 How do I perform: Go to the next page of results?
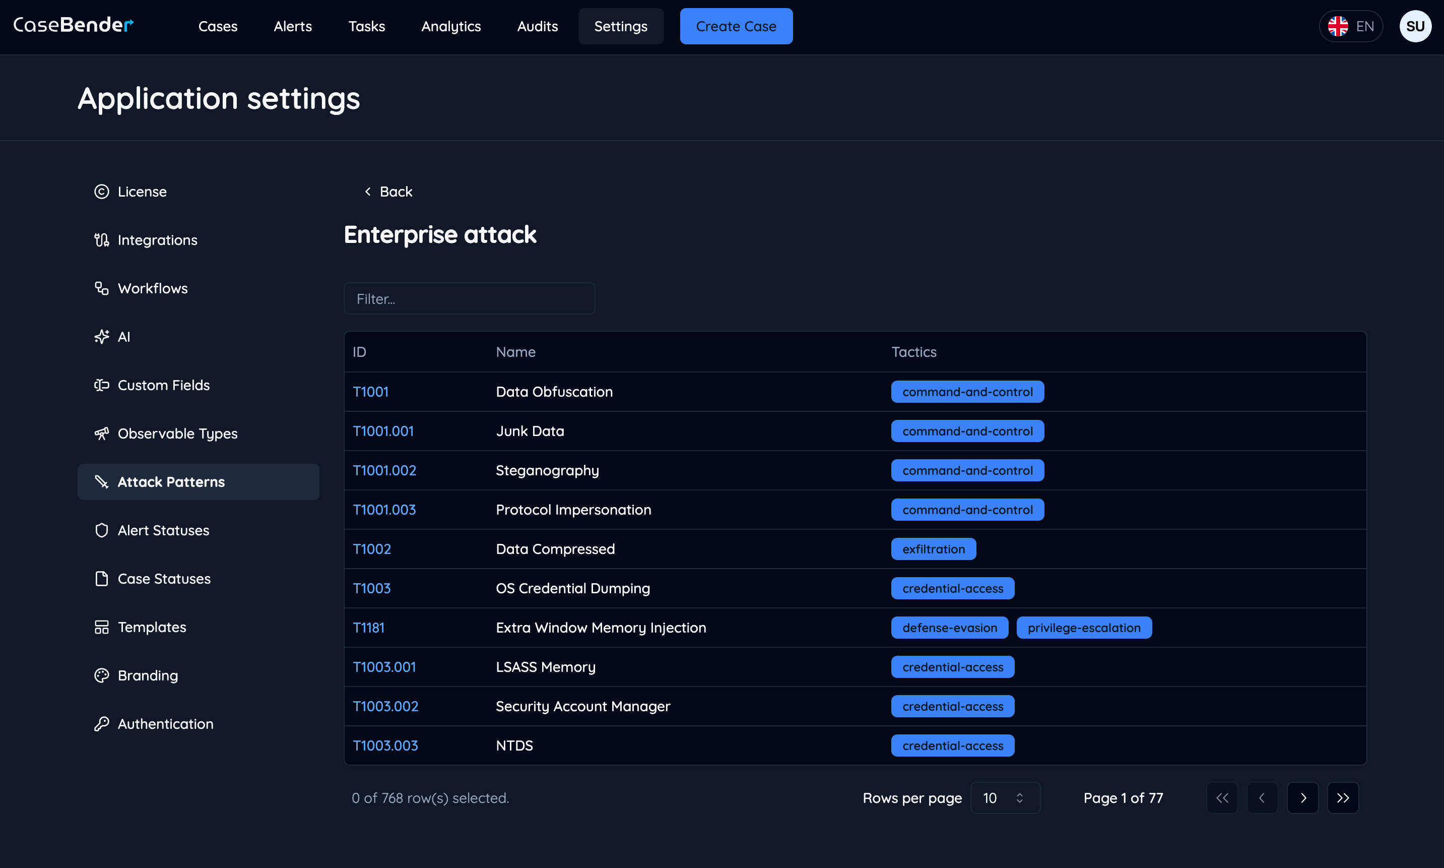[x=1302, y=798]
